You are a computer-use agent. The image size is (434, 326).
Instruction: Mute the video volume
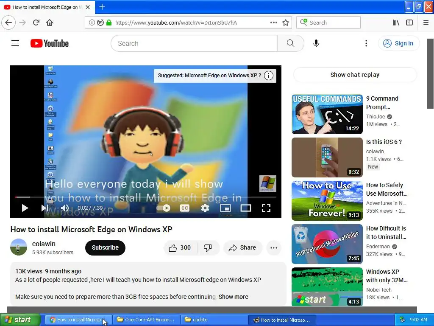click(65, 208)
